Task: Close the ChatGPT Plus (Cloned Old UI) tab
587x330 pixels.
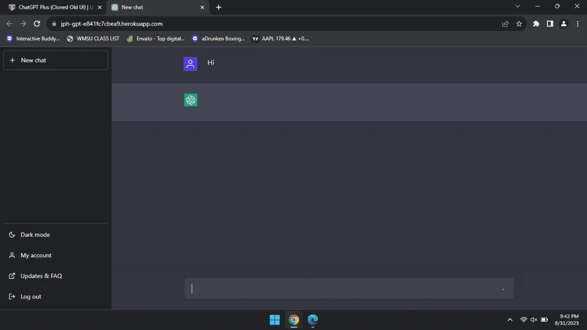Action: click(99, 7)
